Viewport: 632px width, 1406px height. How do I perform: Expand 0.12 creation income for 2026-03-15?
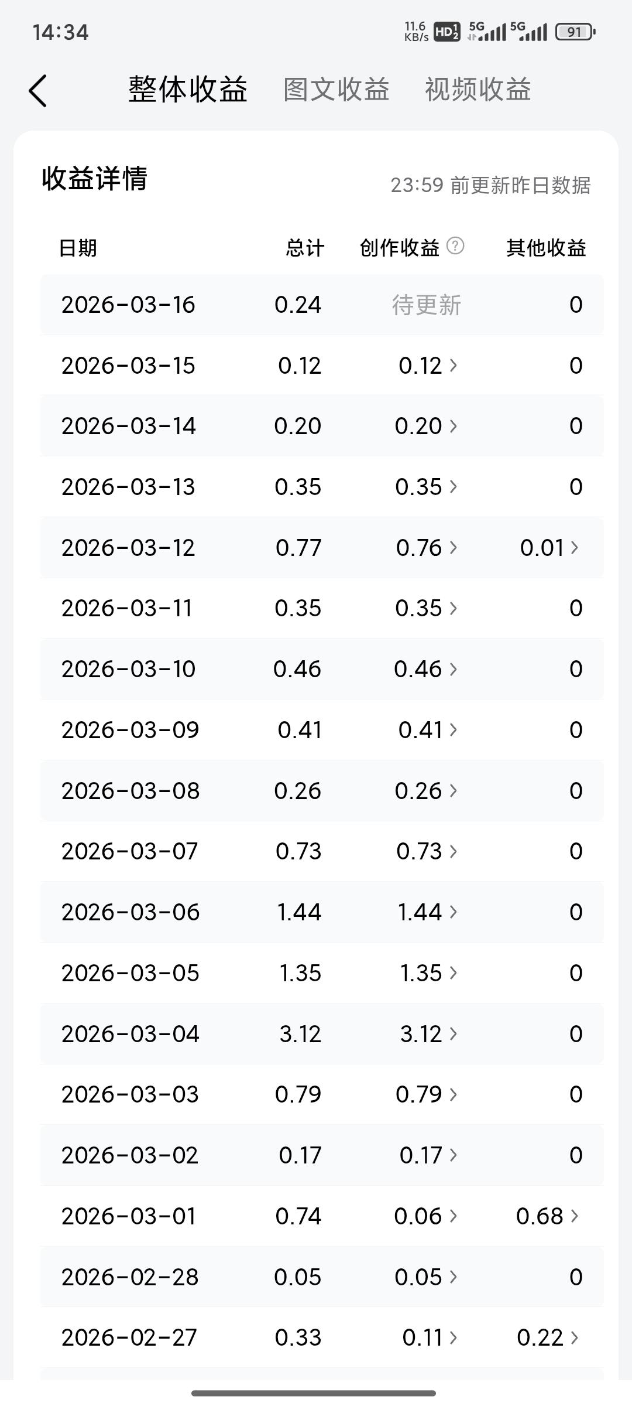point(428,366)
